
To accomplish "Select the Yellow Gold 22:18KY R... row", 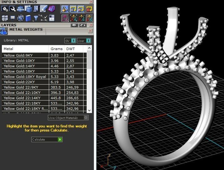I will pyautogui.click(x=44, y=109).
